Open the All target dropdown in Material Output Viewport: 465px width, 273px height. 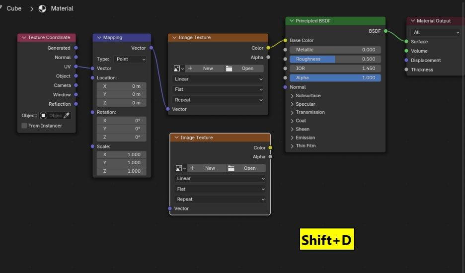(x=436, y=32)
